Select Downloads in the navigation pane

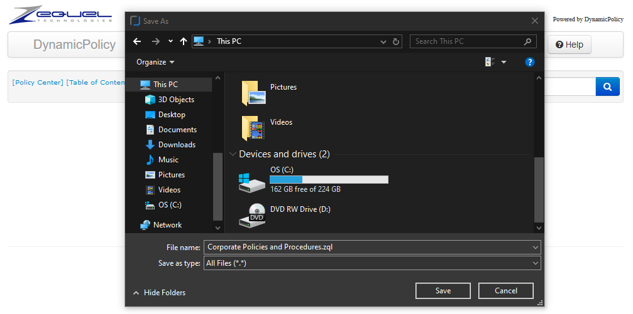[x=176, y=145]
